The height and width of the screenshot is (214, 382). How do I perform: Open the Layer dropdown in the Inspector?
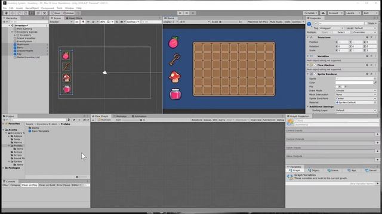[x=365, y=28]
